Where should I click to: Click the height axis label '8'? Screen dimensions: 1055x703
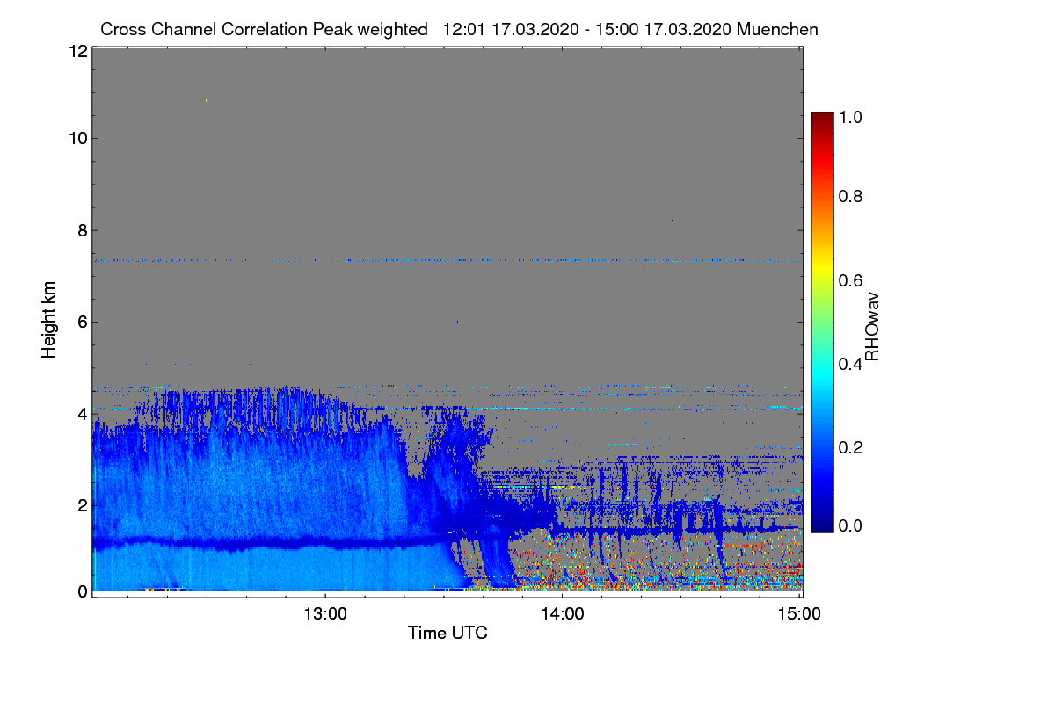83,230
